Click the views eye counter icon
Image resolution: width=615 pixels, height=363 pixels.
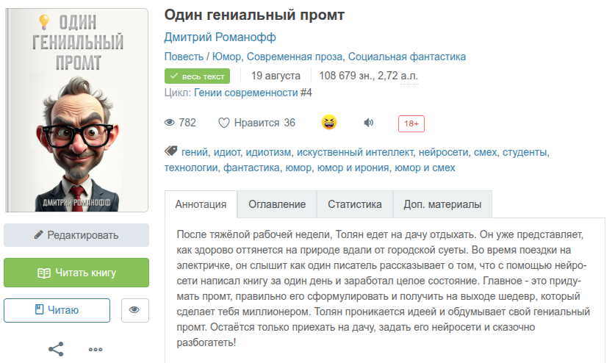(x=170, y=123)
